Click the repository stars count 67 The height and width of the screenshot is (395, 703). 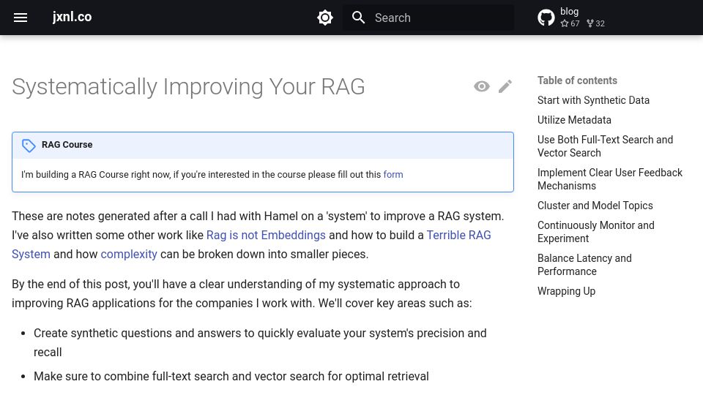click(x=570, y=23)
